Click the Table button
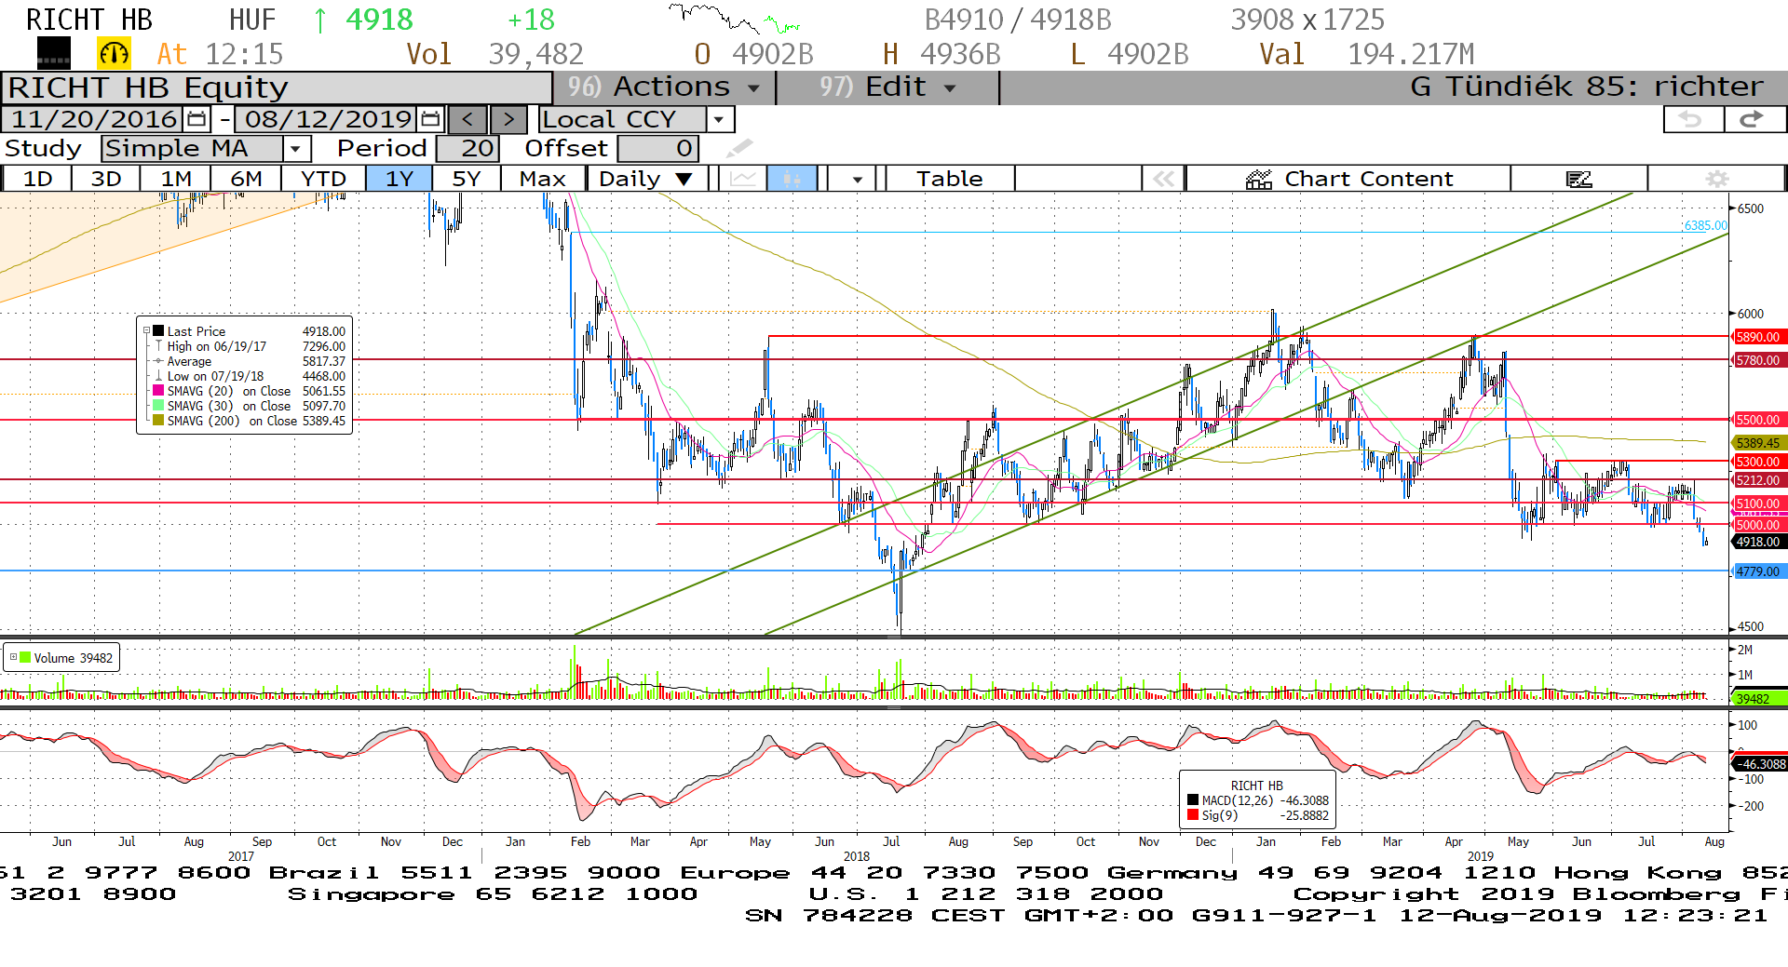 pyautogui.click(x=949, y=179)
